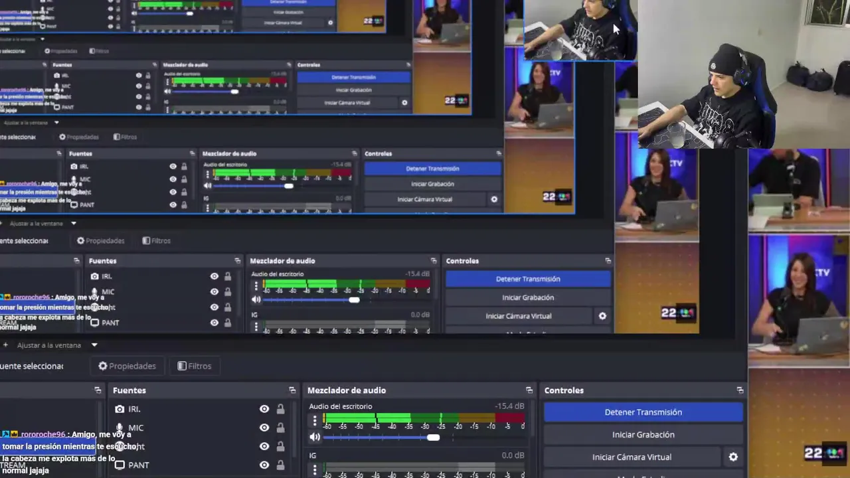
Task: Open virtual camera gear in third-largest OBS copy
Action: pos(493,199)
